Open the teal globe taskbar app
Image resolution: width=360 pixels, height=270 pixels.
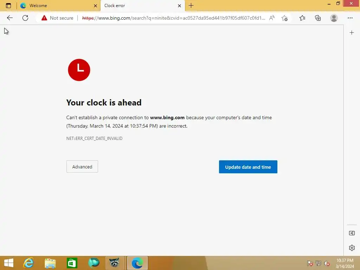pos(94,263)
